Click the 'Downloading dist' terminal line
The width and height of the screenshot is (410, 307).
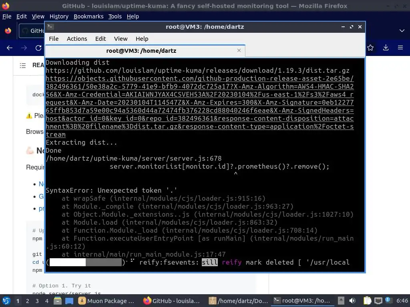77,62
